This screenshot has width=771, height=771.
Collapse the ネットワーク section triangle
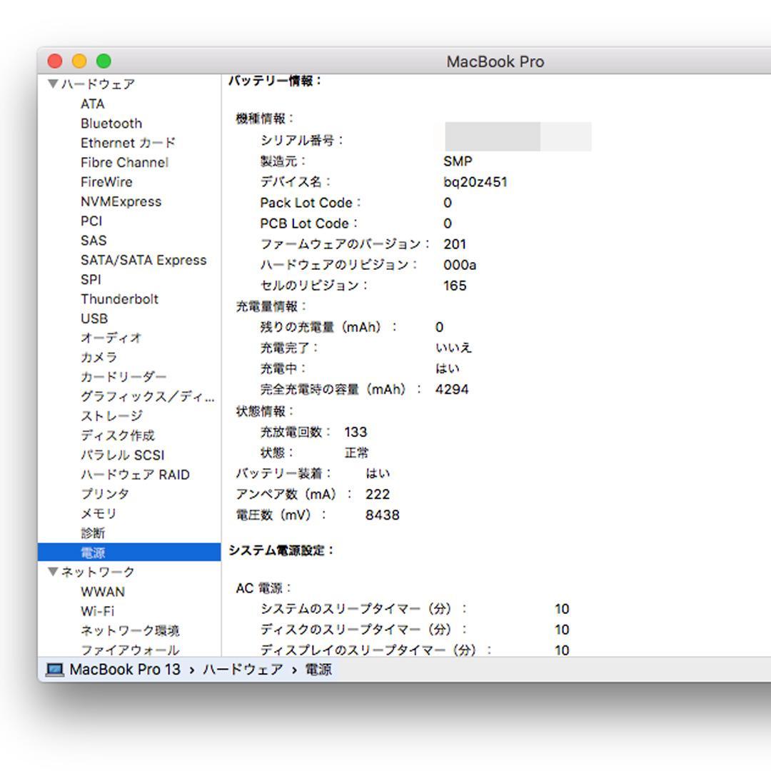(x=53, y=571)
